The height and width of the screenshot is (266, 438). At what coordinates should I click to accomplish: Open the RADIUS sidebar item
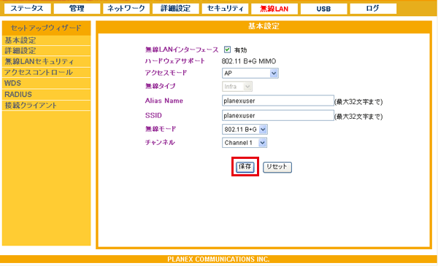(x=46, y=95)
